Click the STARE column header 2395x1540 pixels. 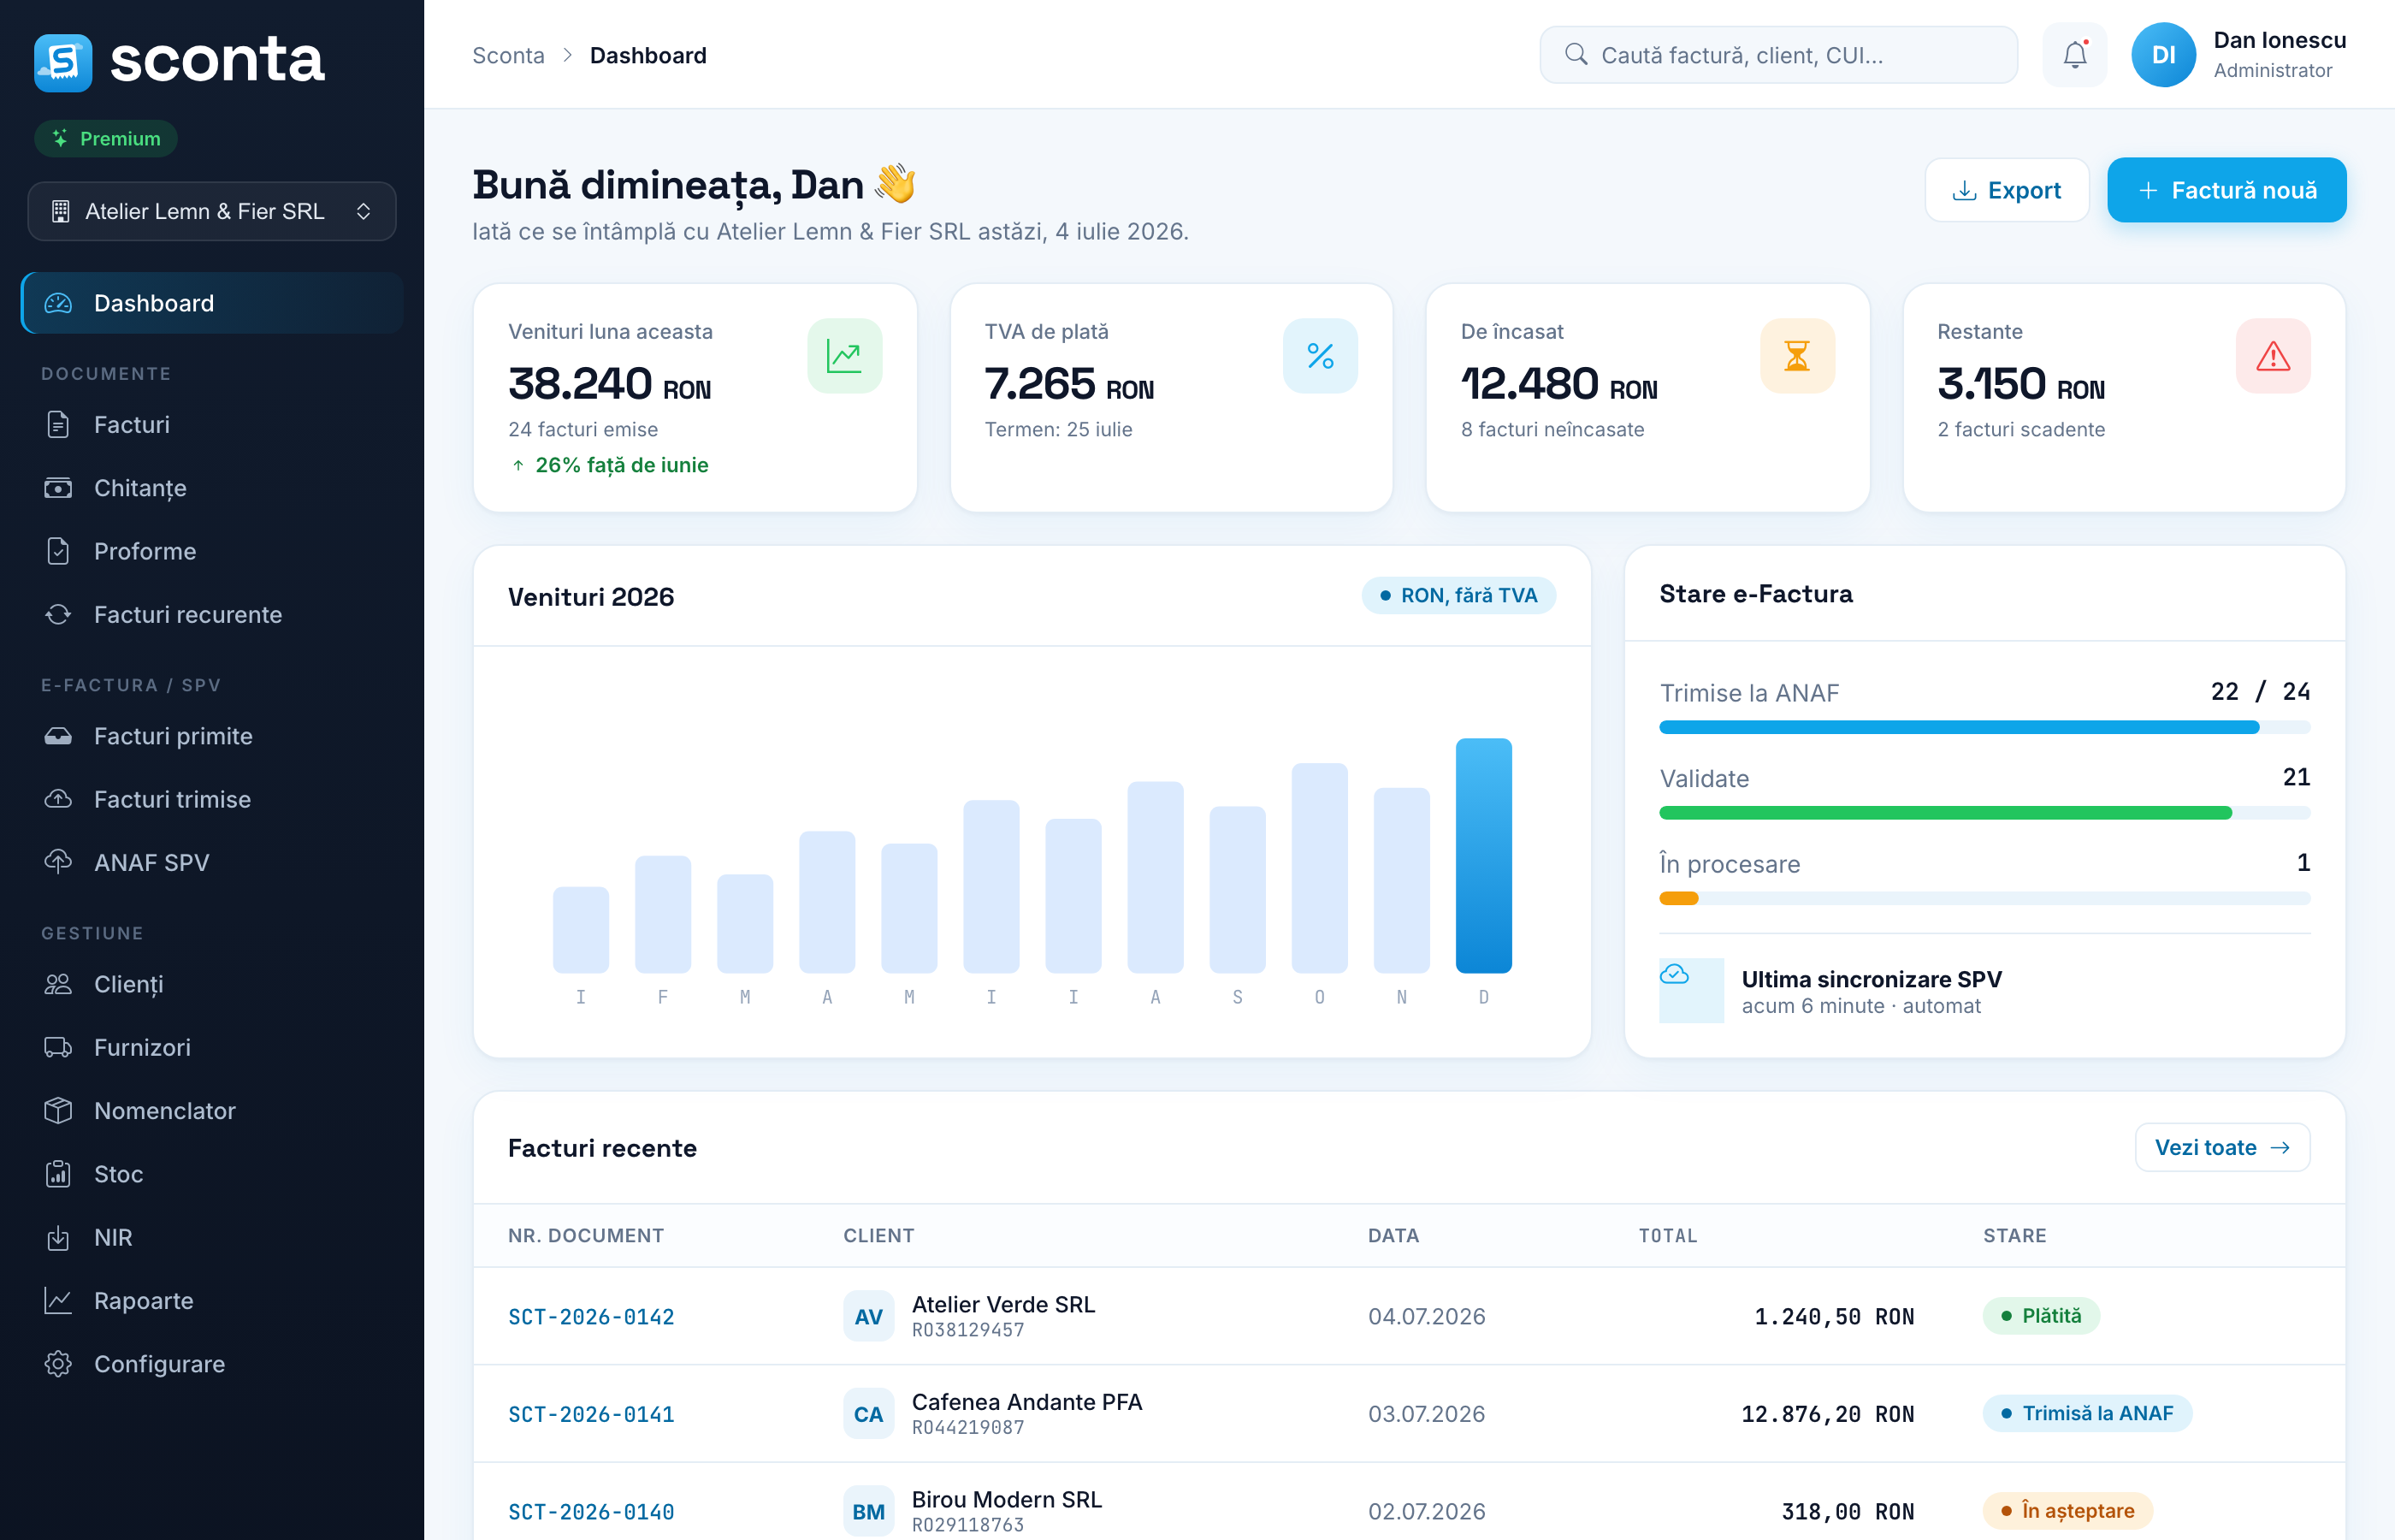(x=2015, y=1235)
